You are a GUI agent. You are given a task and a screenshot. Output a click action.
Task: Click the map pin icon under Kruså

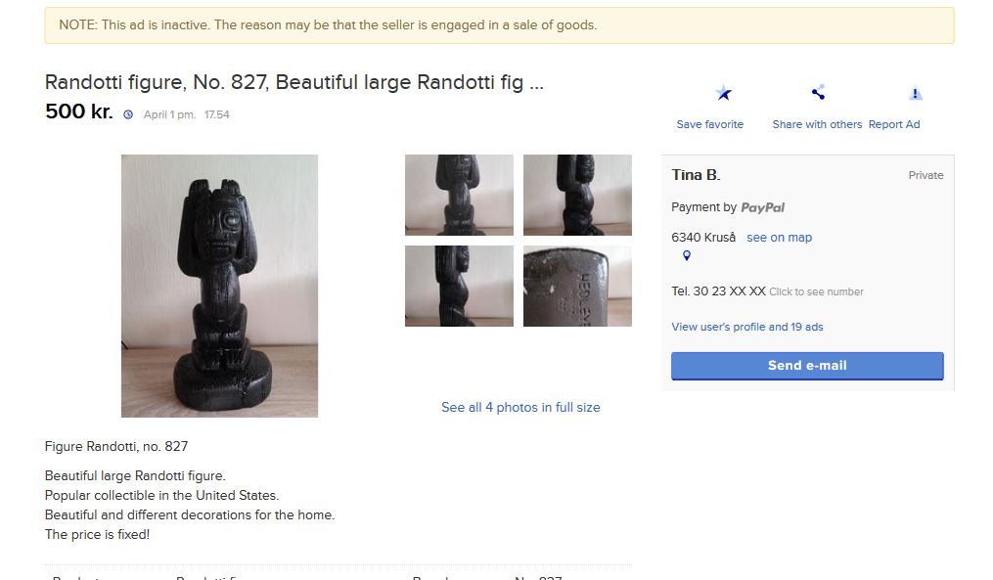tap(687, 256)
